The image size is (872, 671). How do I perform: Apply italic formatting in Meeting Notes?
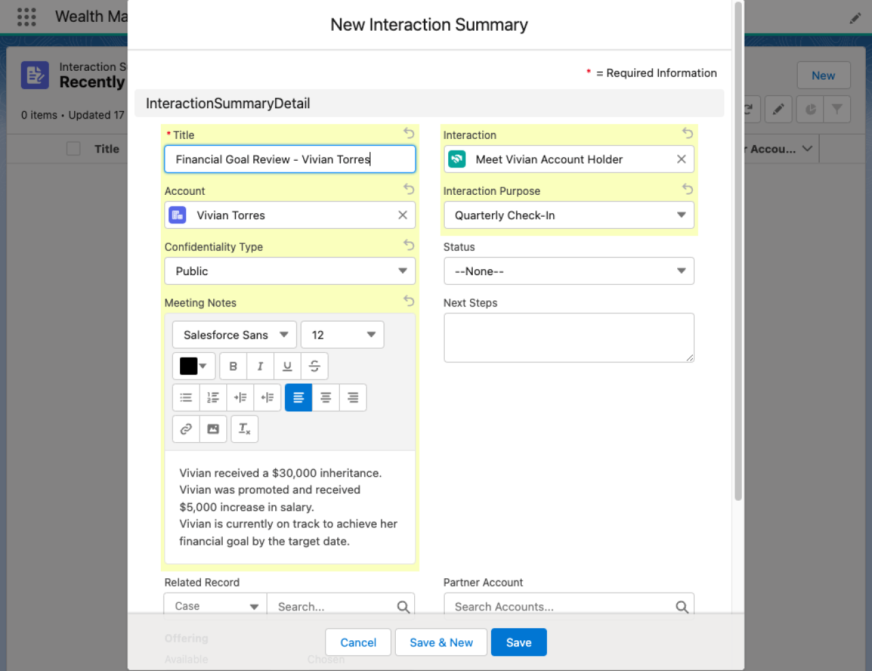(x=260, y=366)
